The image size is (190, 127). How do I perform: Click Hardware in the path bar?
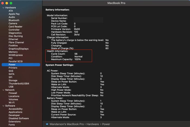point(93,124)
